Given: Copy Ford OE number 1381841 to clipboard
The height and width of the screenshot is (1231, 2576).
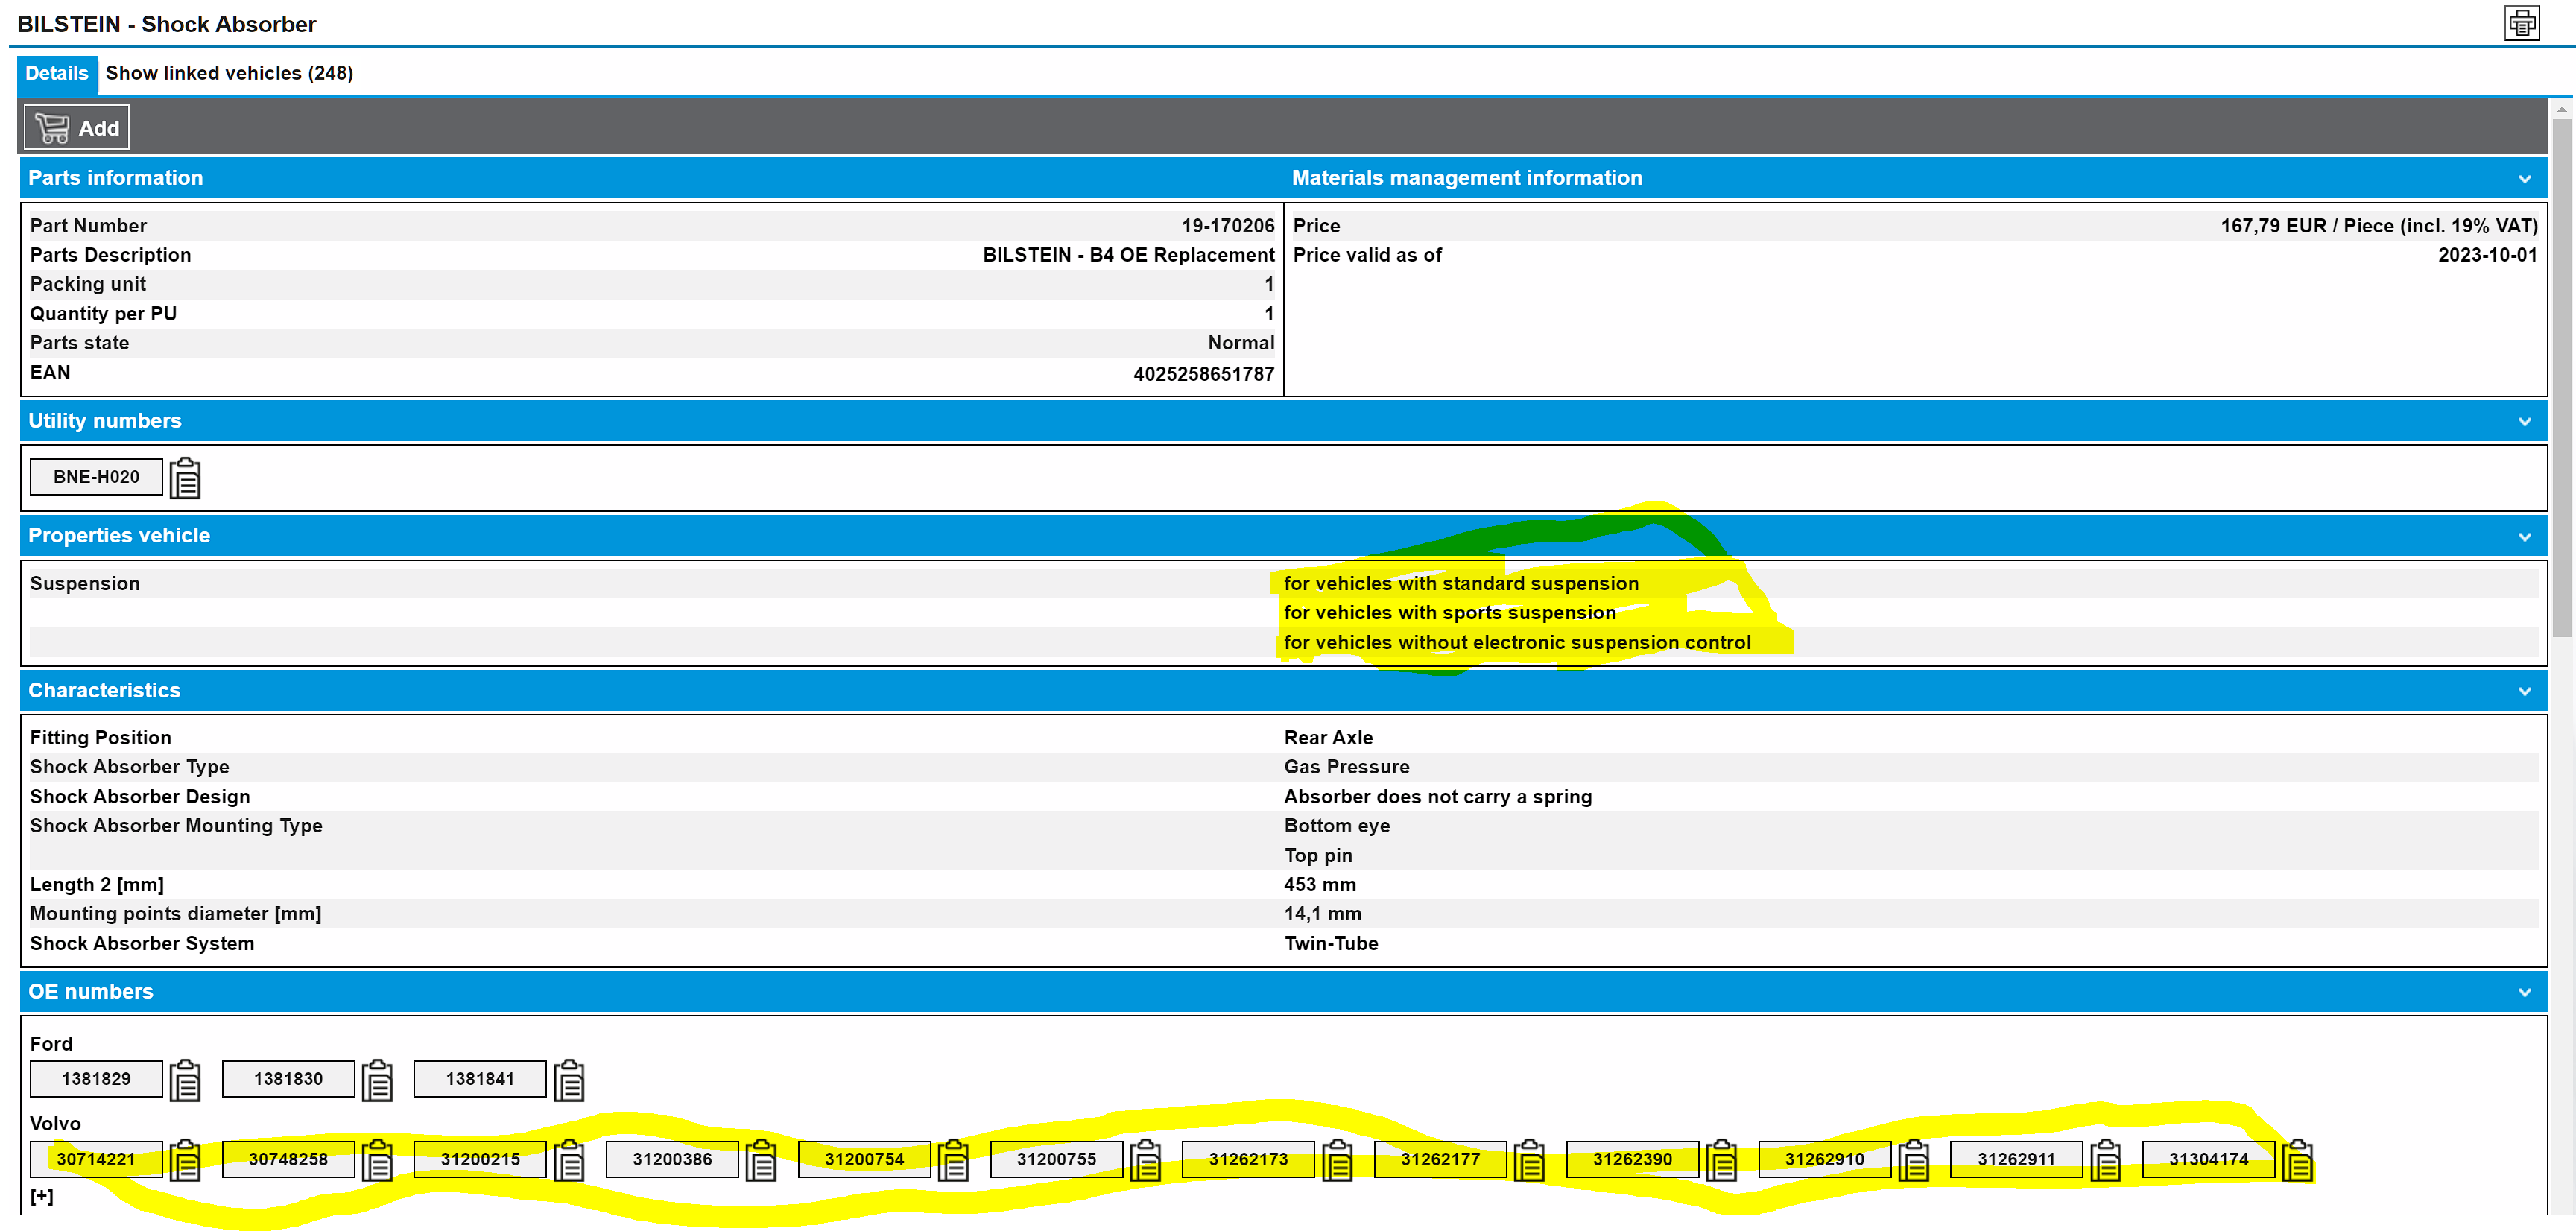Looking at the screenshot, I should tap(569, 1080).
